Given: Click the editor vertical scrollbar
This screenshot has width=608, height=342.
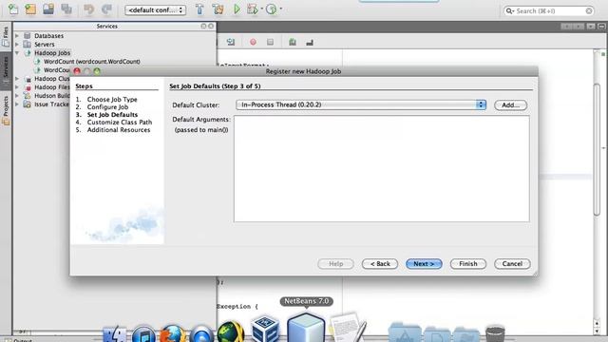Looking at the screenshot, I should pyautogui.click(x=597, y=149).
